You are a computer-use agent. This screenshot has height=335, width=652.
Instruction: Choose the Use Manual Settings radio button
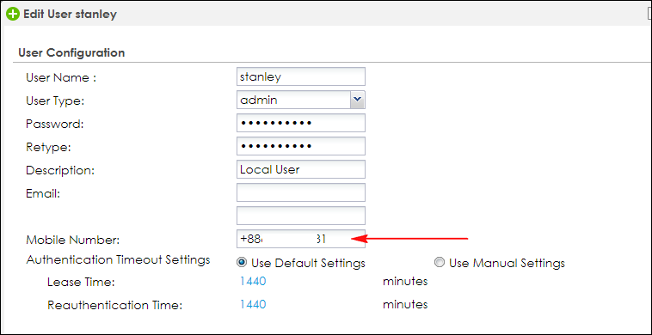pos(439,262)
